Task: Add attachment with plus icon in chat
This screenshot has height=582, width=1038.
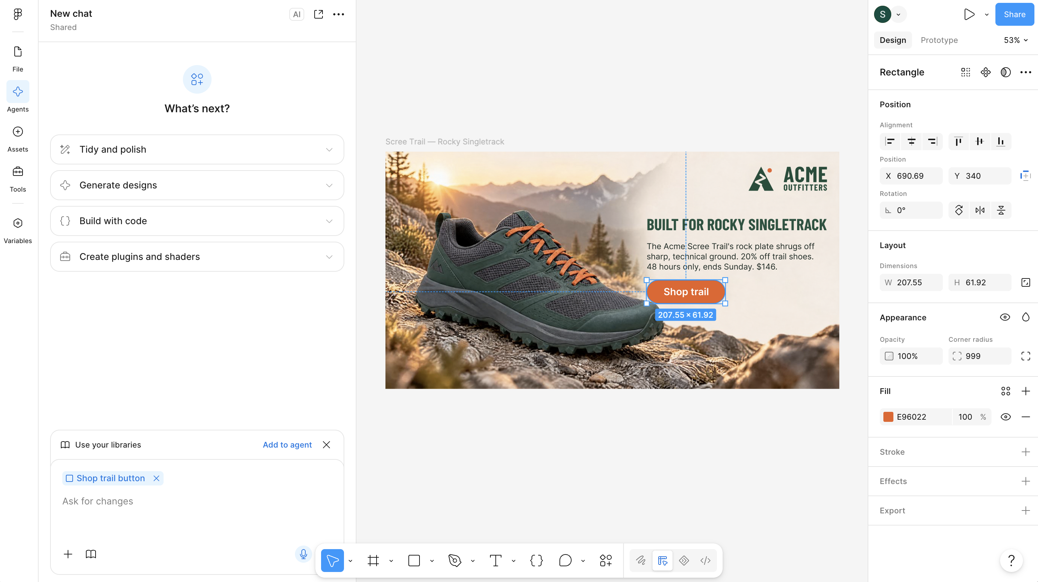Action: (68, 554)
